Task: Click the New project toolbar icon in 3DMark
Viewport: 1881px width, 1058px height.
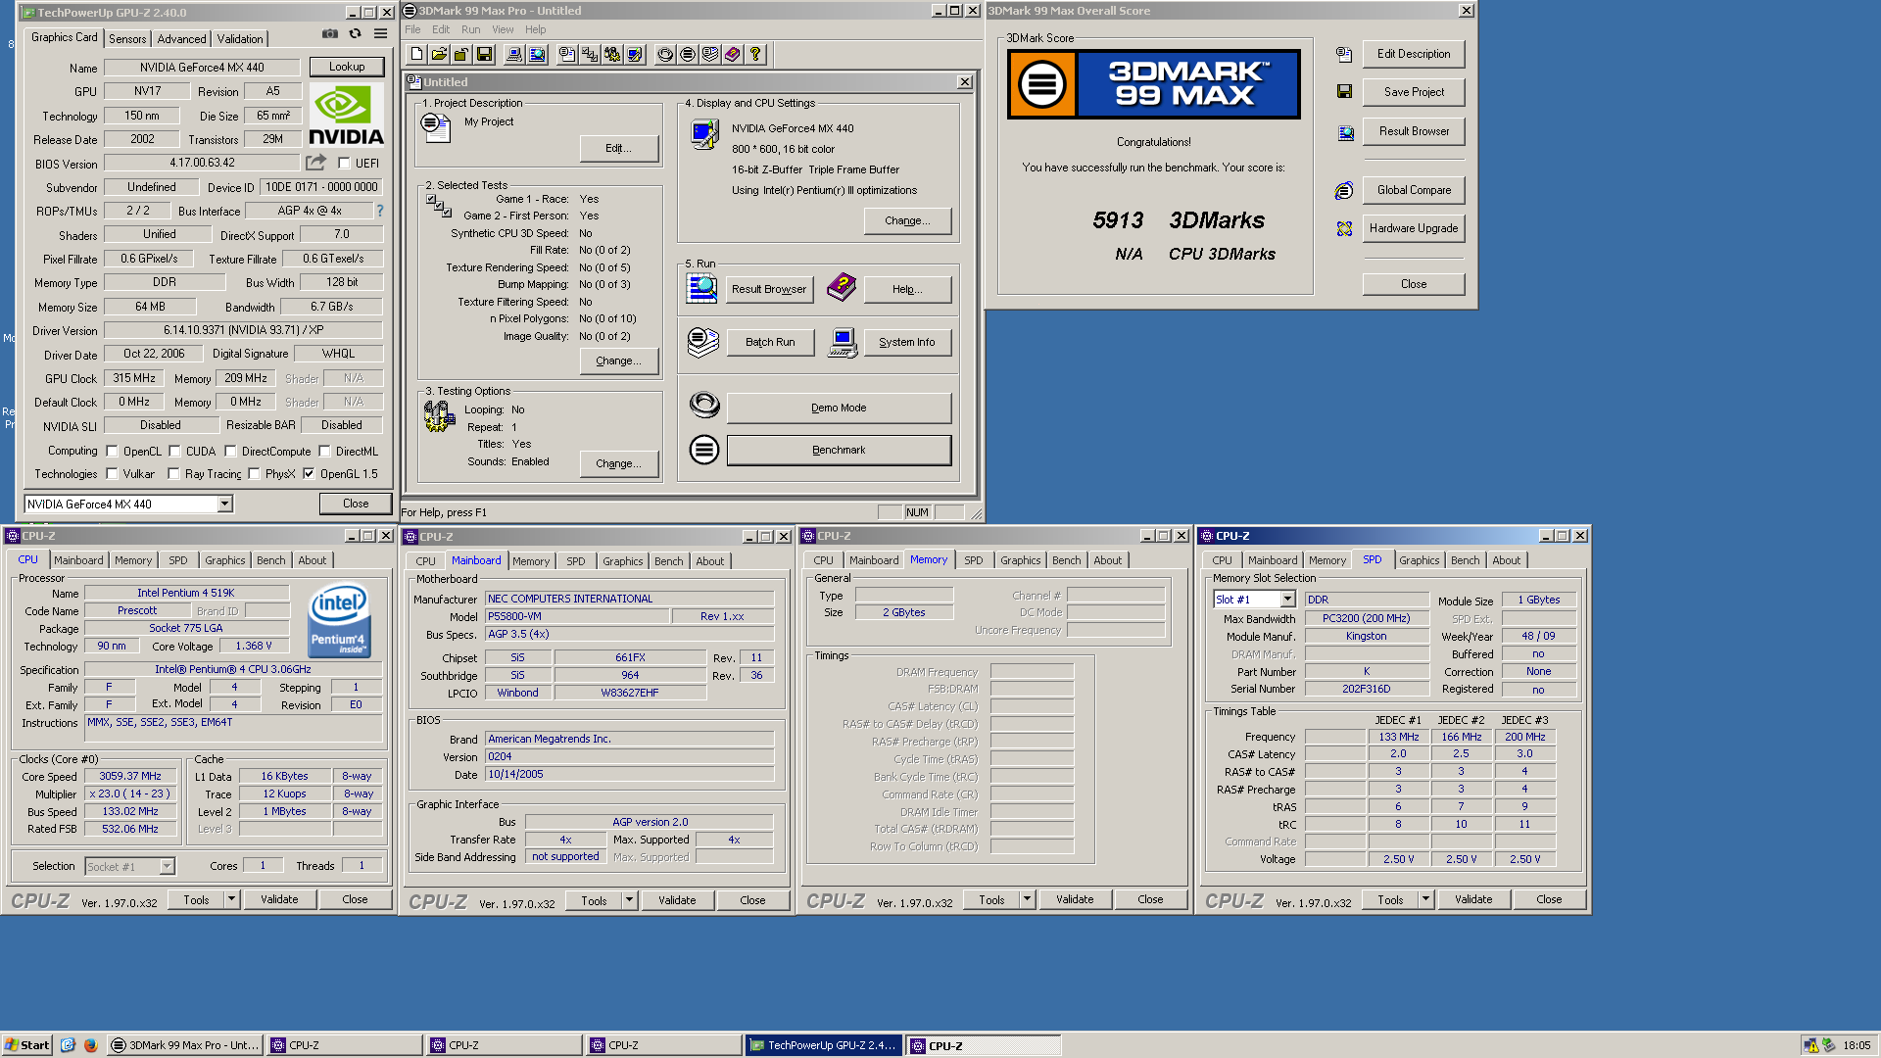Action: pos(417,55)
